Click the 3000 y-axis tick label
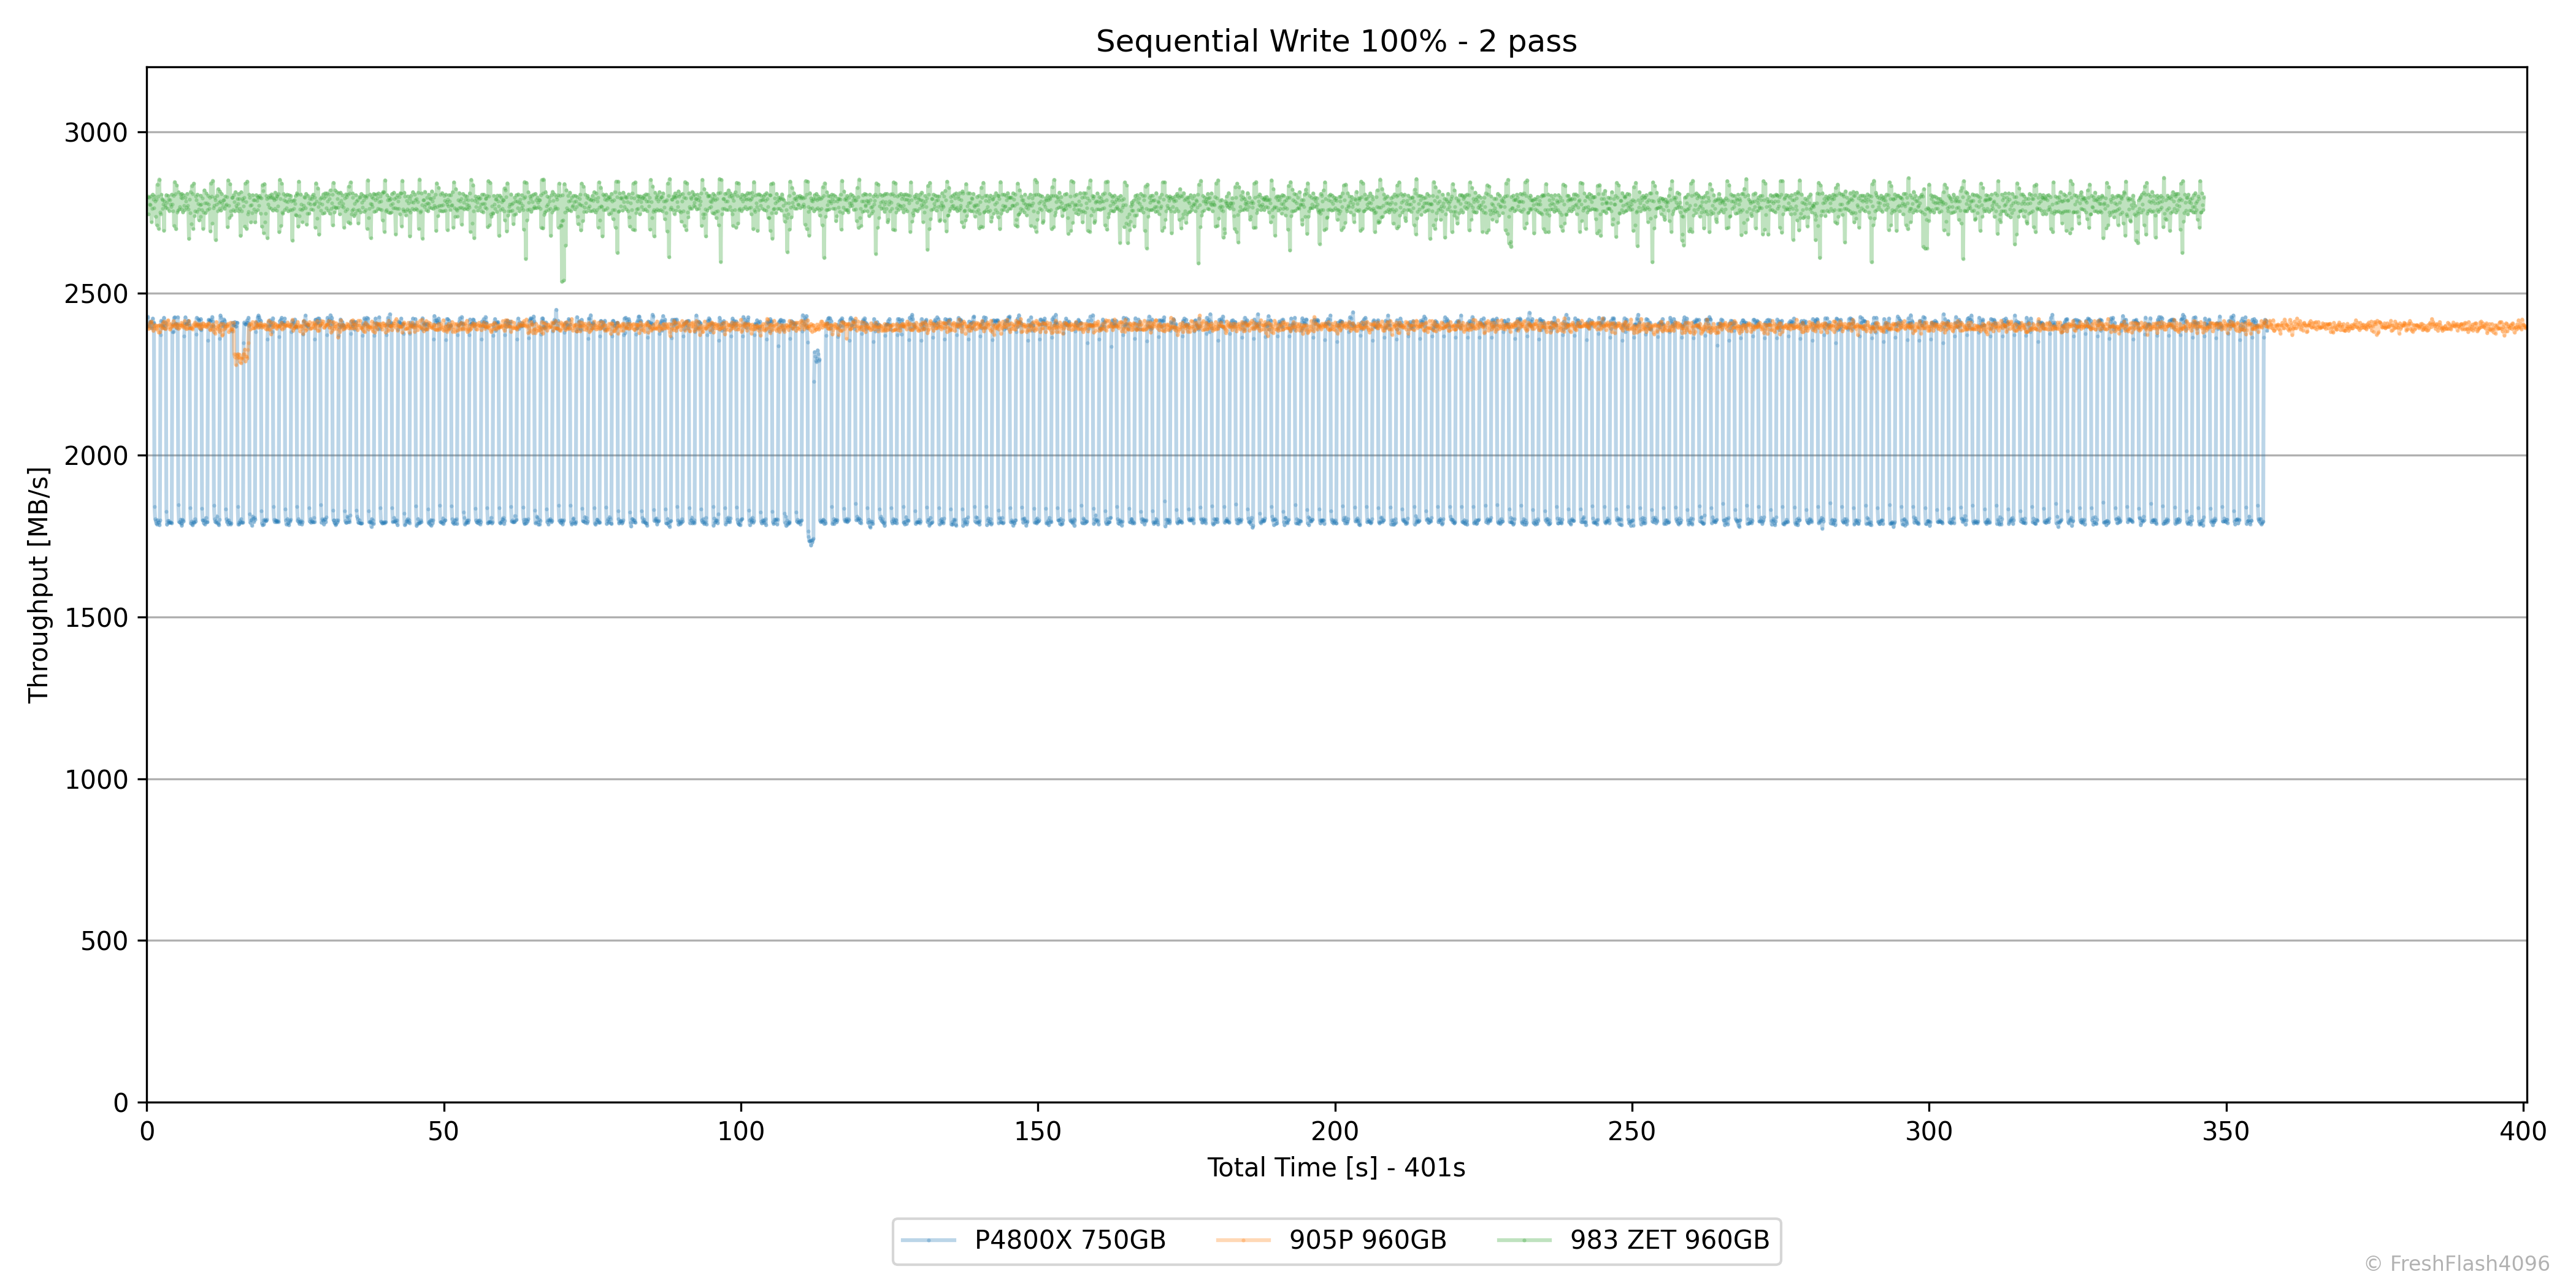This screenshot has height=1288, width=2576. coord(96,133)
